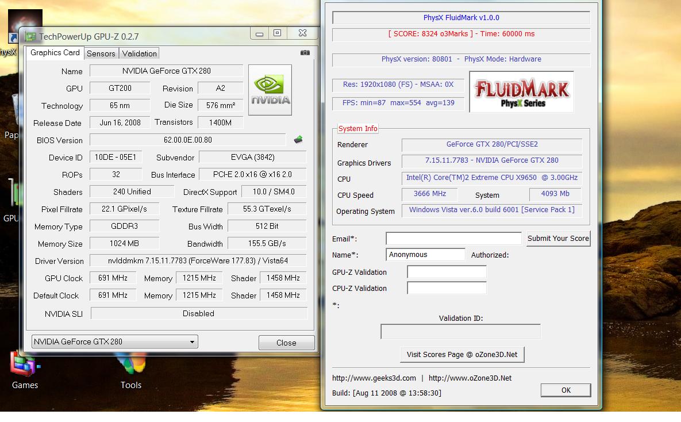Click the Pixel Fillrate value 22.1 GPixel/s
Screen dimensions: 681x422
(x=124, y=209)
